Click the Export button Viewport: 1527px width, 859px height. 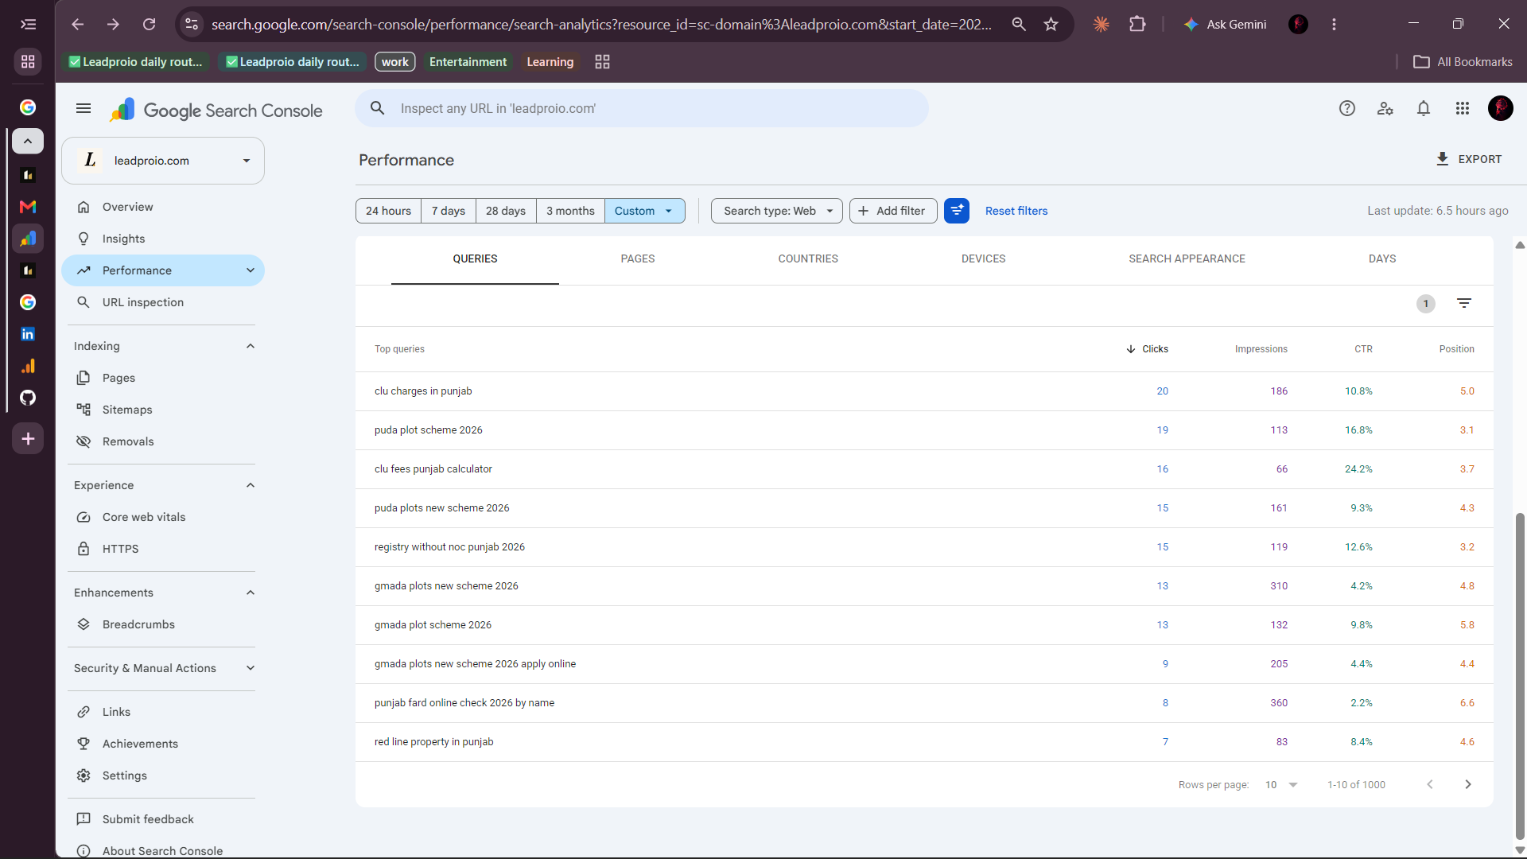(1469, 159)
